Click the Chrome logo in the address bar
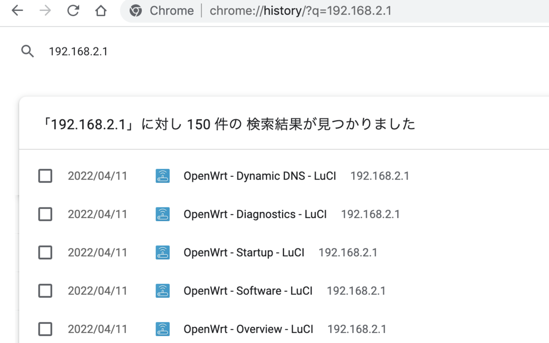Viewport: 549px width, 343px height. [x=135, y=11]
